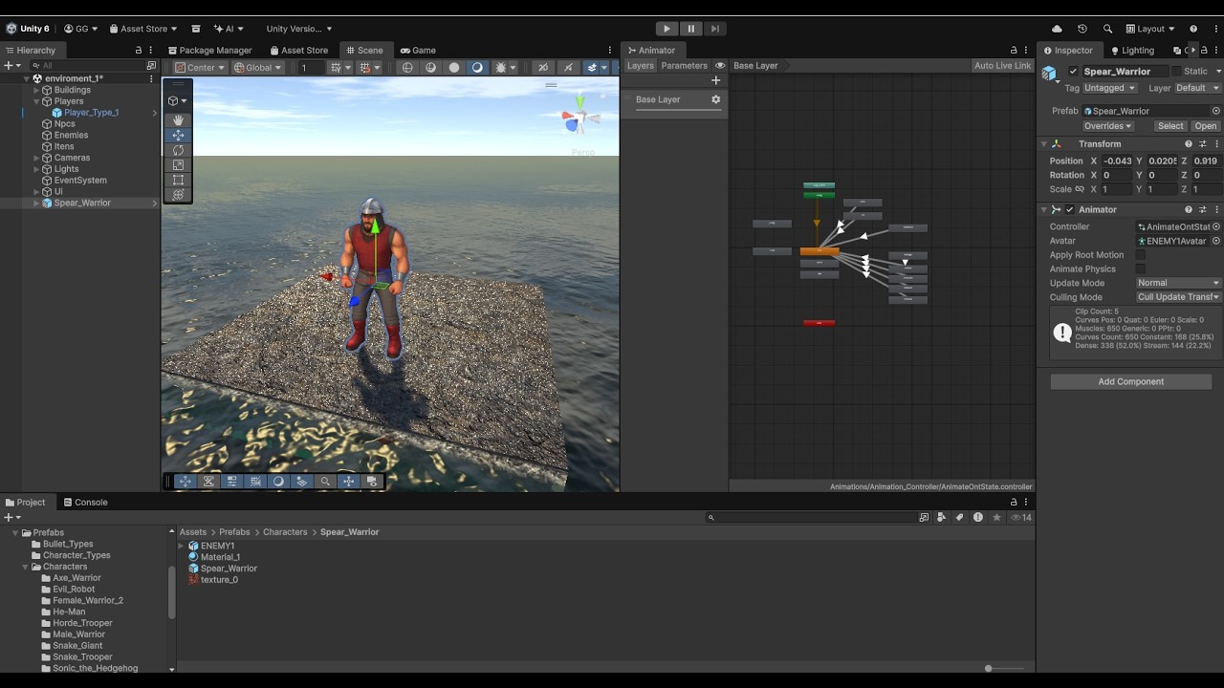This screenshot has width=1224, height=688.
Task: Open the Base Layer settings gear
Action: click(715, 99)
